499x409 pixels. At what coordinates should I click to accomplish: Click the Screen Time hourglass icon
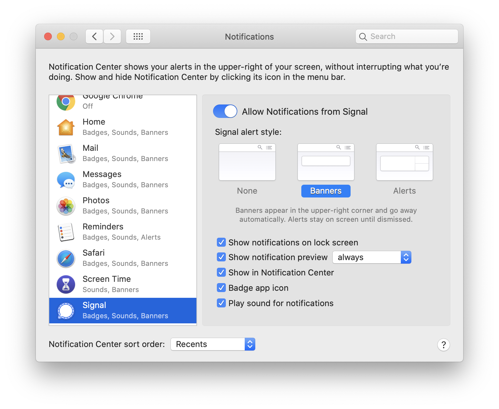click(x=66, y=284)
